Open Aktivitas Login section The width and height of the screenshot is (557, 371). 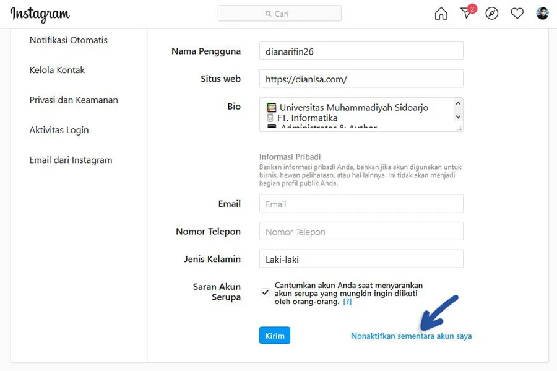coord(59,130)
